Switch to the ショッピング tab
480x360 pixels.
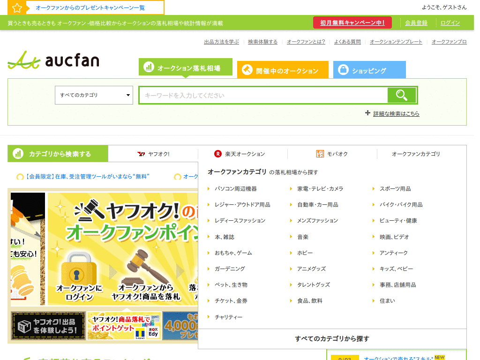[x=369, y=70]
